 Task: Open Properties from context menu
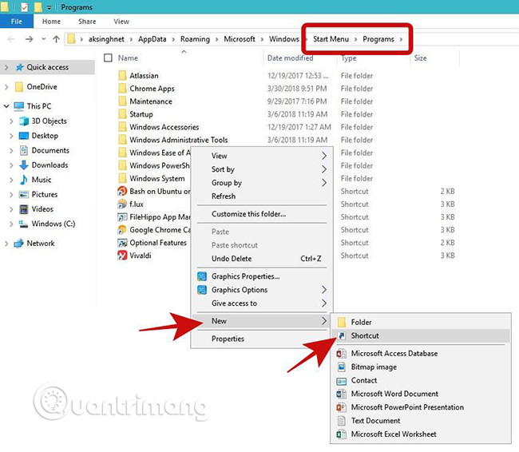point(262,339)
